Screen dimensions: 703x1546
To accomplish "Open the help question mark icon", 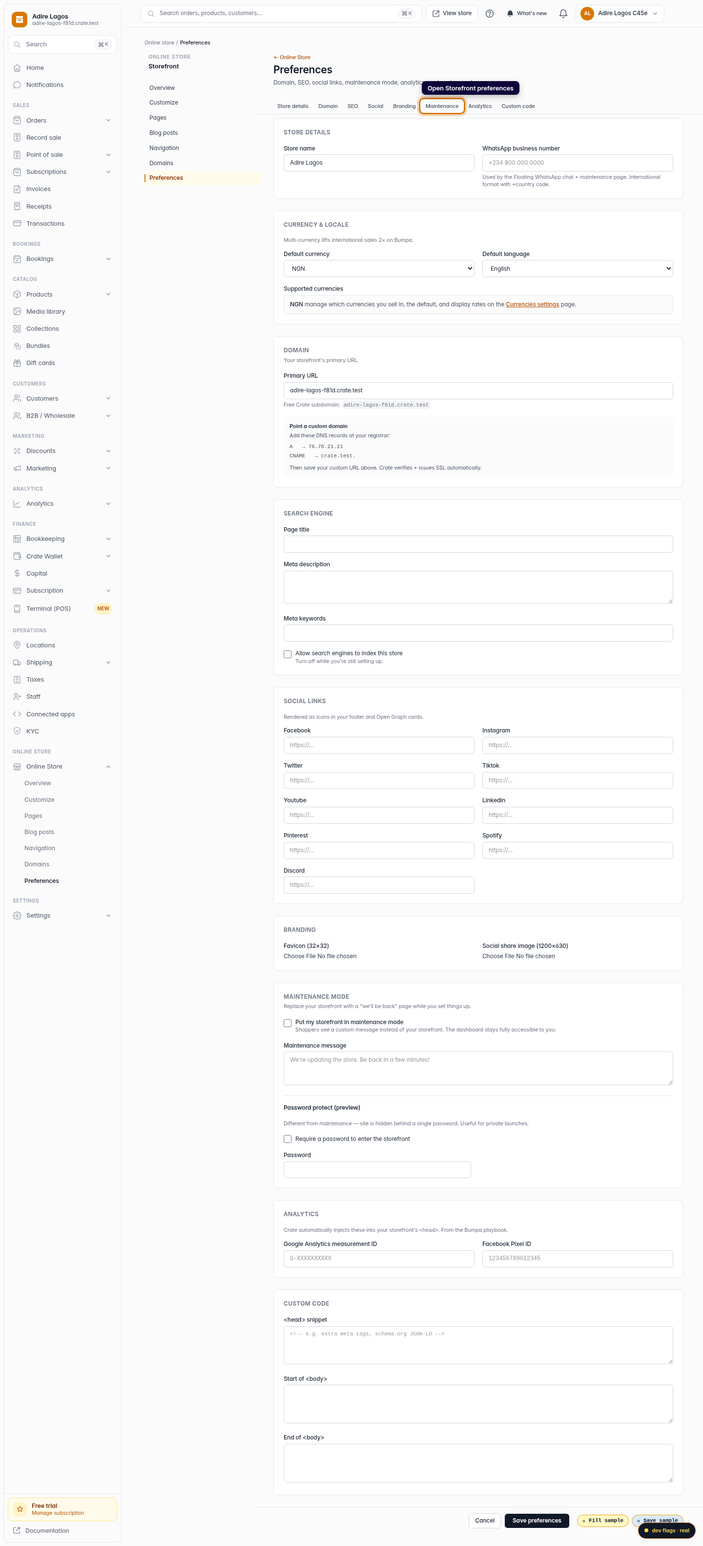I will click(490, 14).
